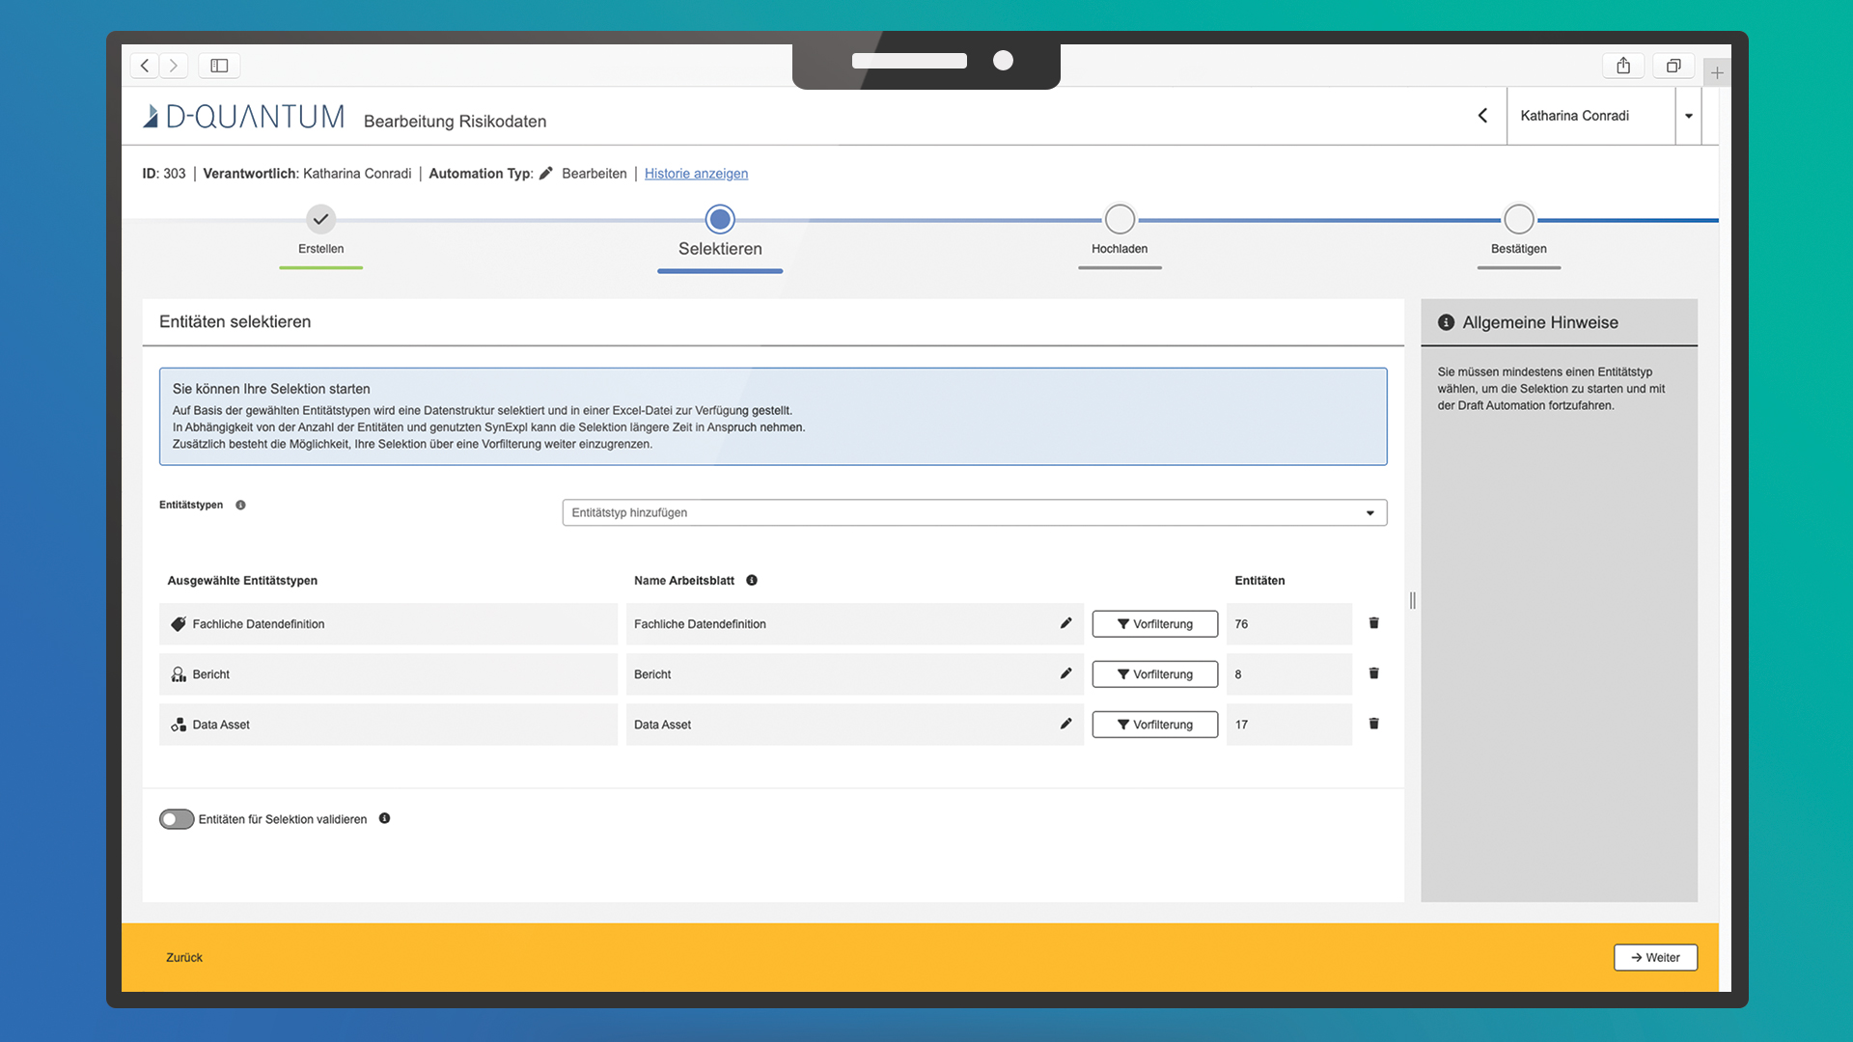1853x1042 pixels.
Task: Toggle Entitäten für Selektion validieren switch
Action: pyautogui.click(x=177, y=819)
